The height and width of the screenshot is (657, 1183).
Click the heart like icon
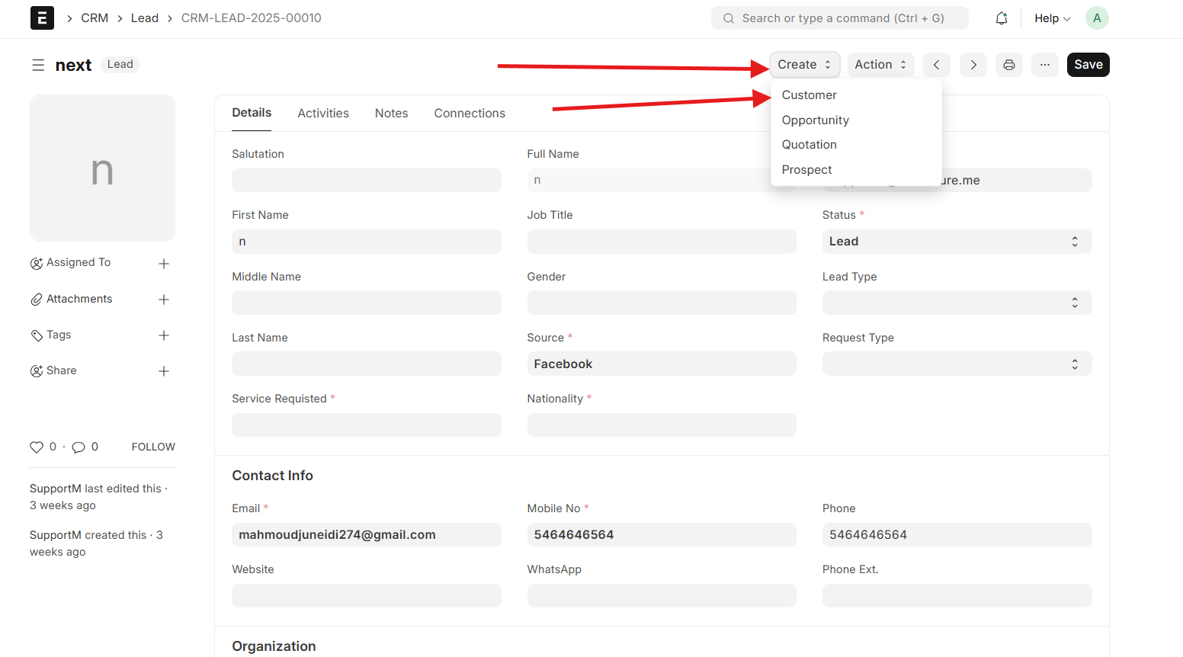click(x=37, y=447)
